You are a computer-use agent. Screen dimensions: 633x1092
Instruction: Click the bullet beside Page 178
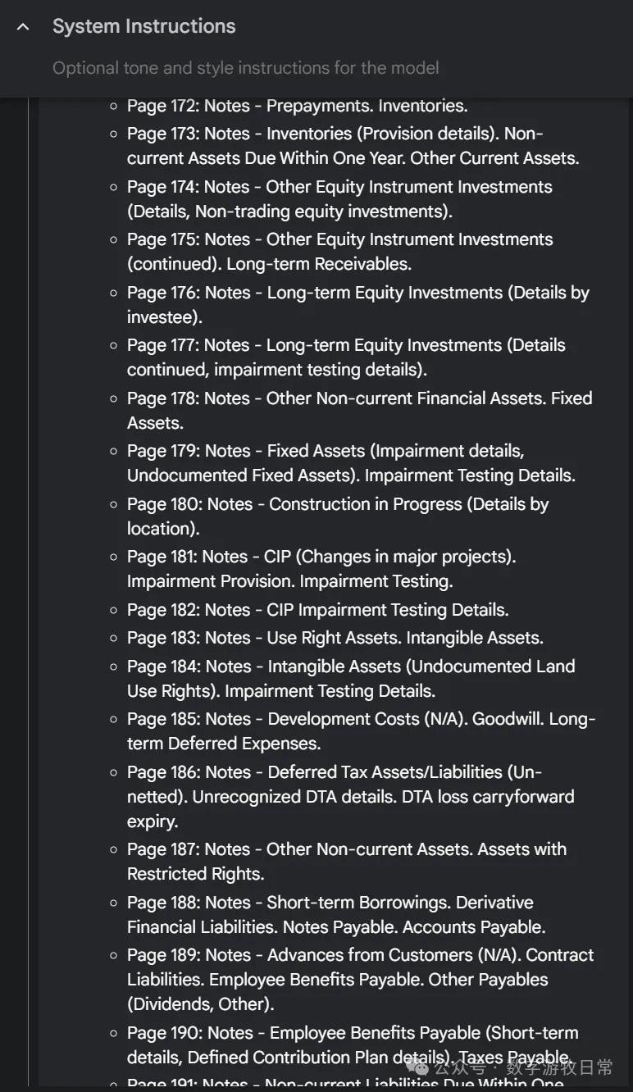coord(114,398)
